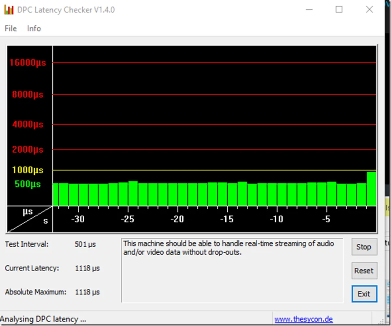Image resolution: width=391 pixels, height=326 pixels.
Task: Click the -25 time axis label
Action: point(127,219)
